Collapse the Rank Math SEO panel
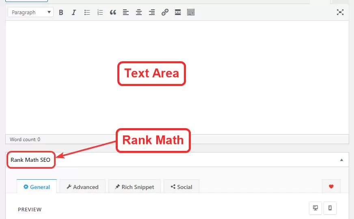Viewport: 354px width, 219px height. point(341,160)
